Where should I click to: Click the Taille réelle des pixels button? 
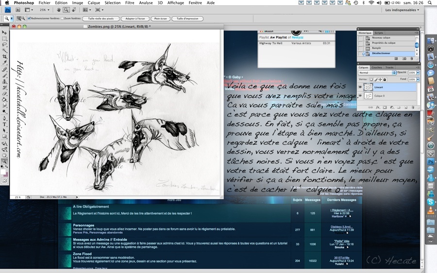click(x=101, y=18)
